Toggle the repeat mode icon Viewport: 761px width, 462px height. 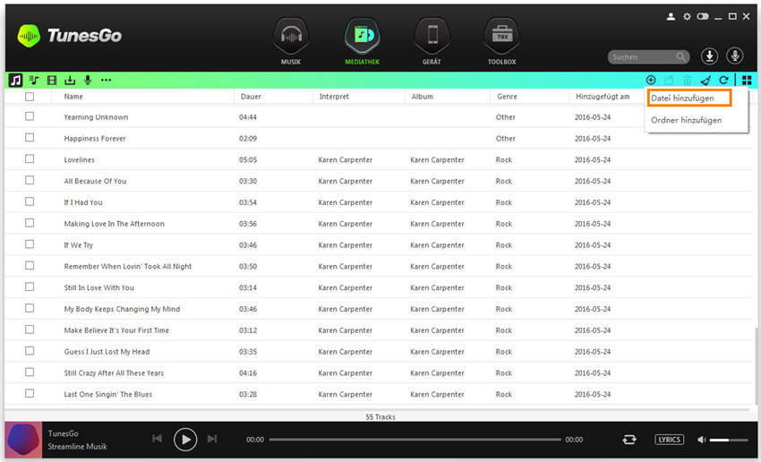point(629,440)
